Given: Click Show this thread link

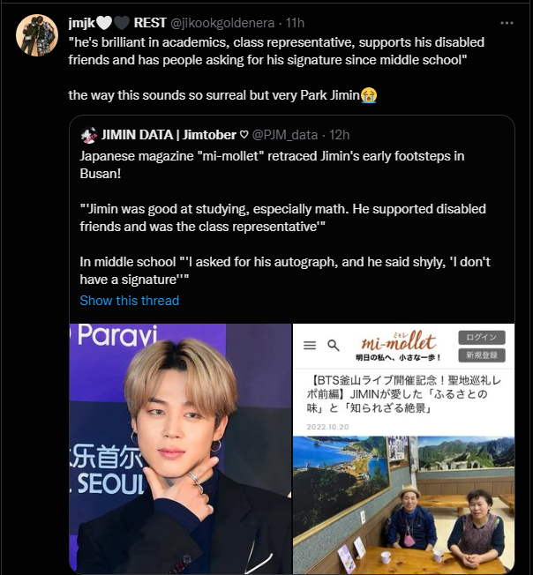Looking at the screenshot, I should [130, 301].
